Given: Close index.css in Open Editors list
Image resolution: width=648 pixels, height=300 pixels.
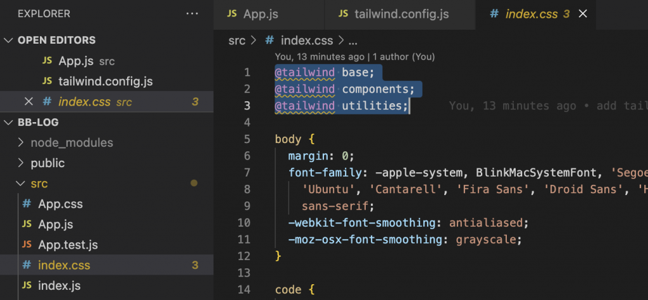Looking at the screenshot, I should (x=28, y=101).
